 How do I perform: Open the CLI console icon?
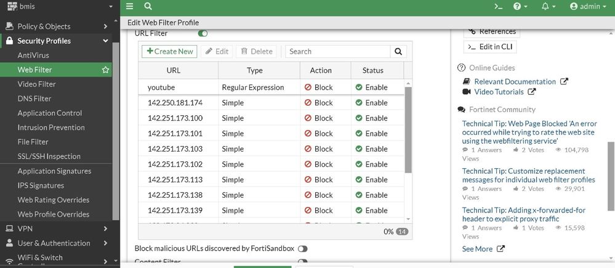(x=499, y=6)
